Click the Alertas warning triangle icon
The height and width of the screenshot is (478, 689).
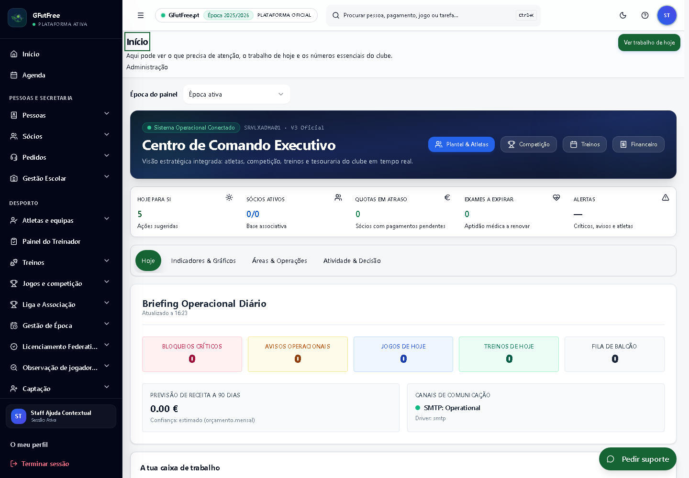666,197
